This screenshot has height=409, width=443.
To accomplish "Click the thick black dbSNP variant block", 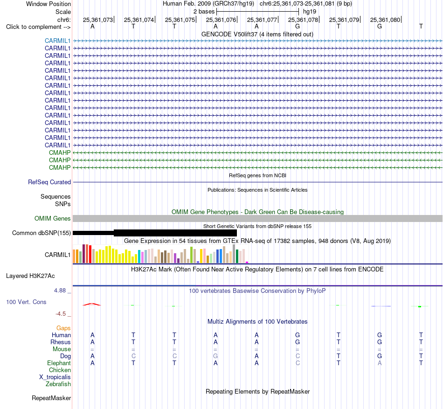I will coord(175,233).
